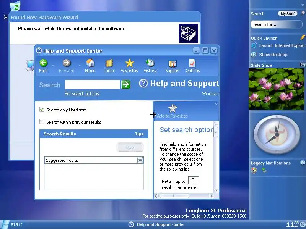
Task: Click the disabled Stop button
Action: click(130, 147)
